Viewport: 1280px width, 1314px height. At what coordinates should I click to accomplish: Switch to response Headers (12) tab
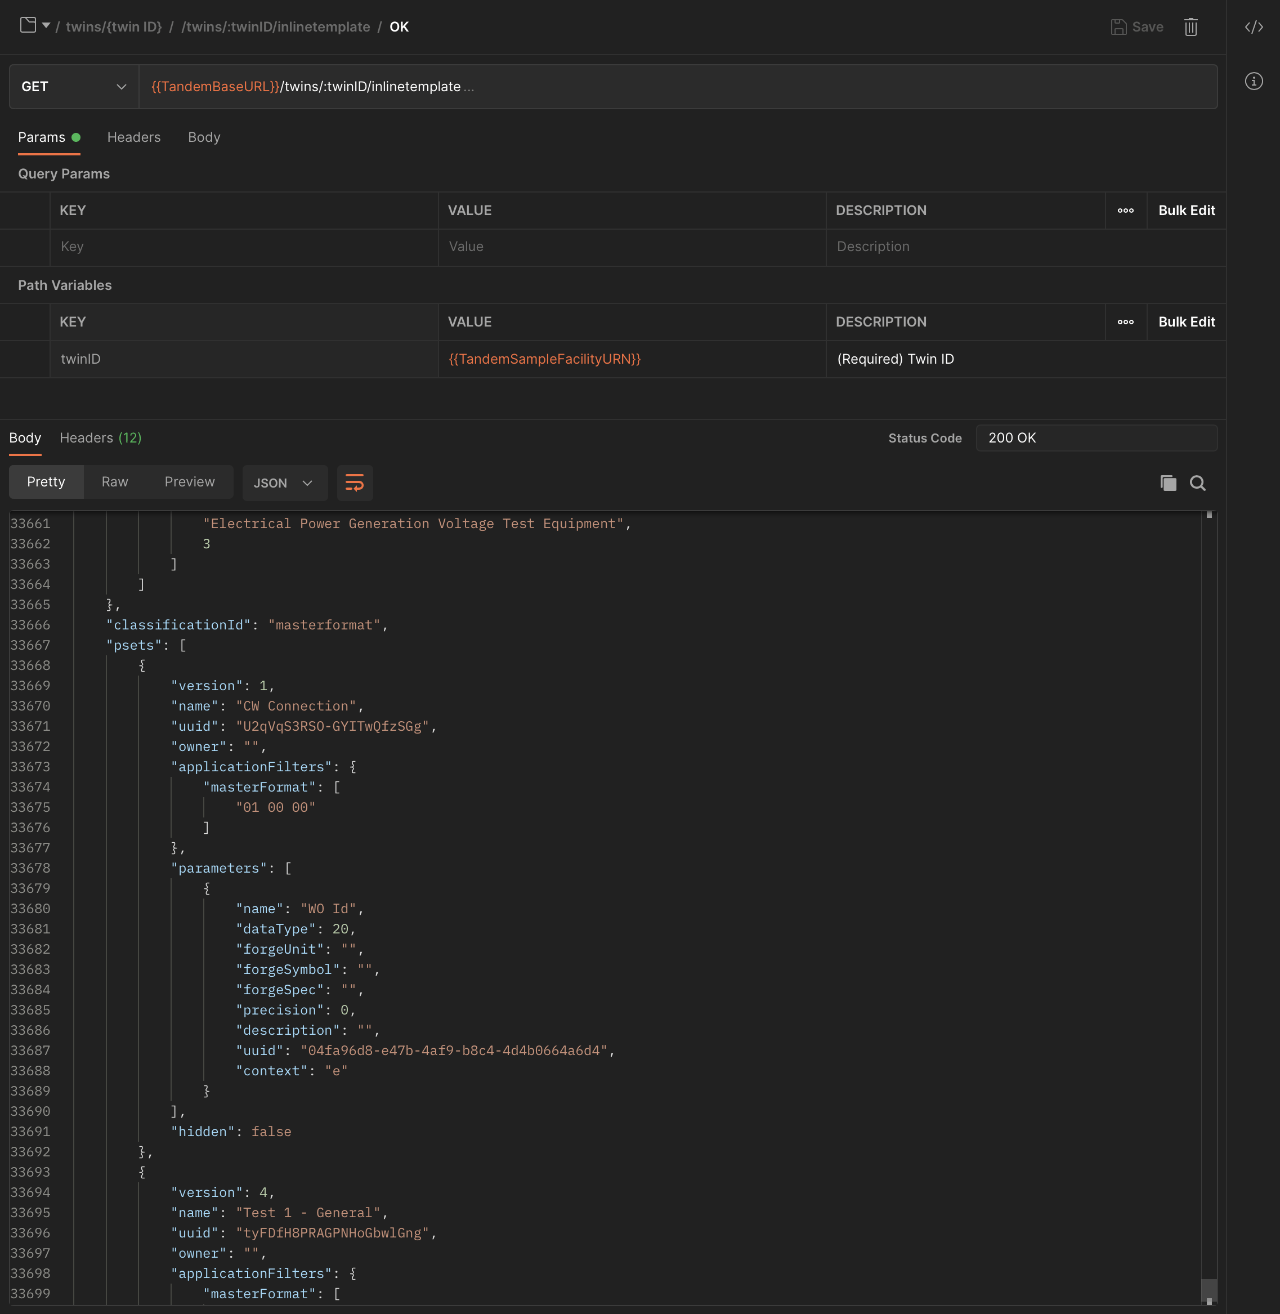coord(101,438)
